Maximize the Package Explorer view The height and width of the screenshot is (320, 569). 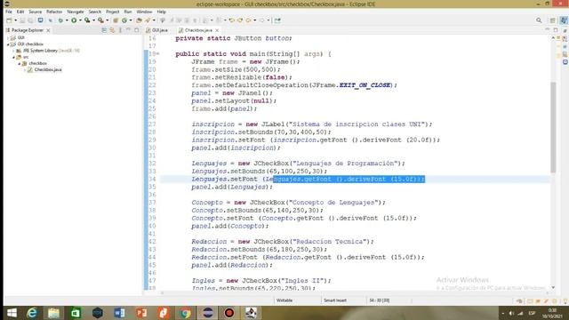coord(136,30)
